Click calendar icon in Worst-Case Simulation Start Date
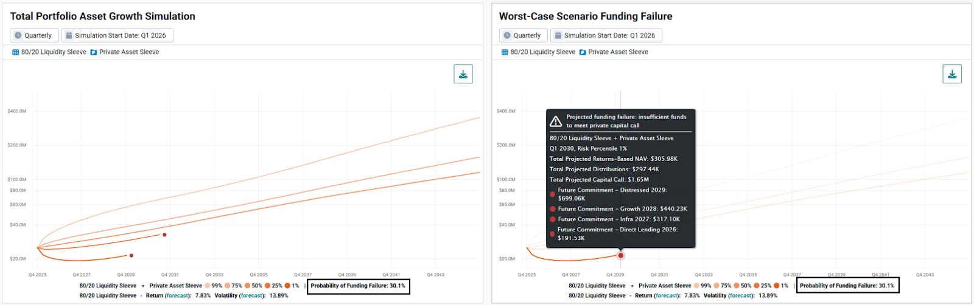This screenshot has height=305, width=974. pyautogui.click(x=558, y=36)
